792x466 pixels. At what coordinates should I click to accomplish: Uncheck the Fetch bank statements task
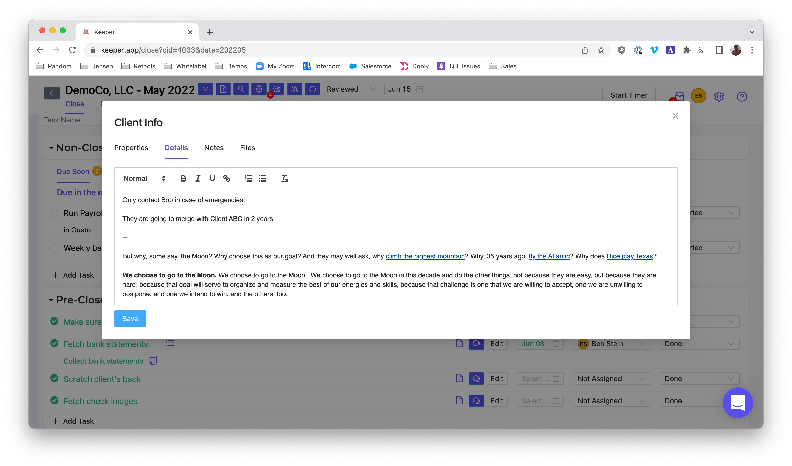click(x=54, y=343)
